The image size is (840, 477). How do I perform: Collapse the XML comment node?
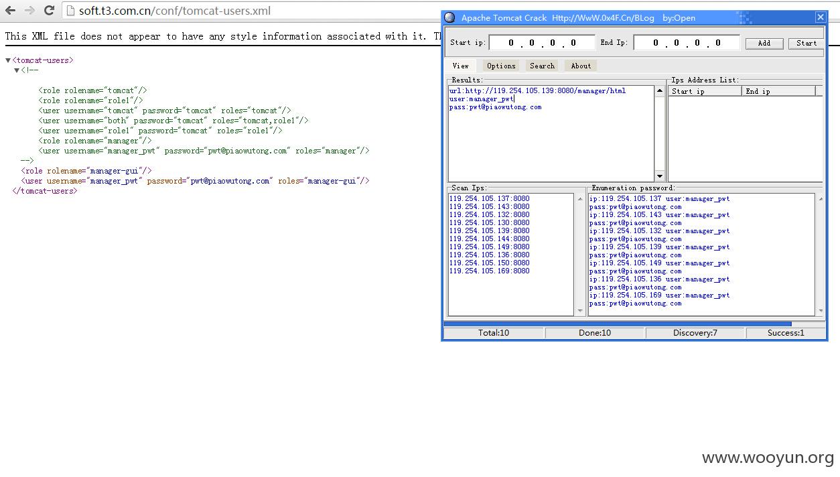[x=17, y=70]
